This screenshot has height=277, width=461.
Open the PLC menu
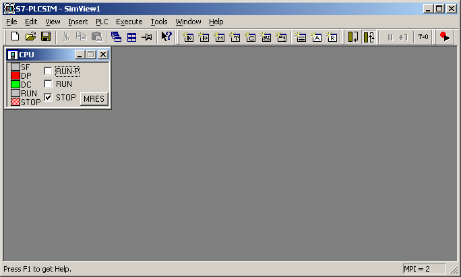point(102,22)
